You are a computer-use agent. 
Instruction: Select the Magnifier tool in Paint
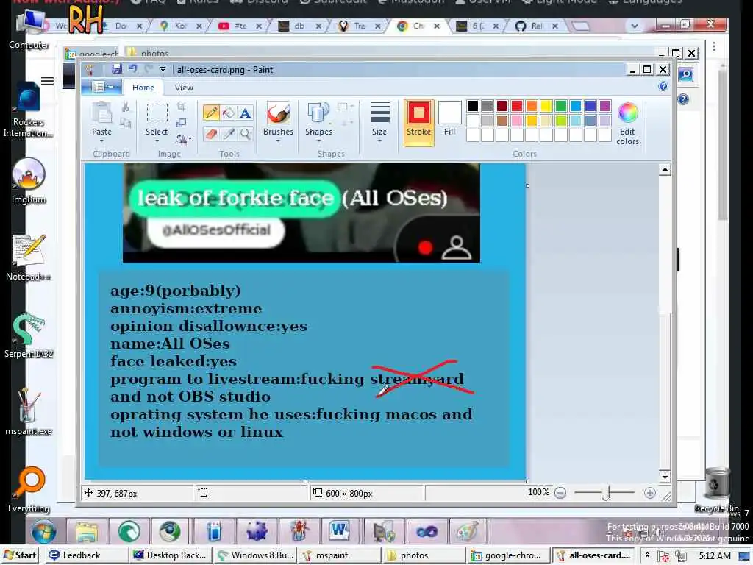pyautogui.click(x=246, y=134)
